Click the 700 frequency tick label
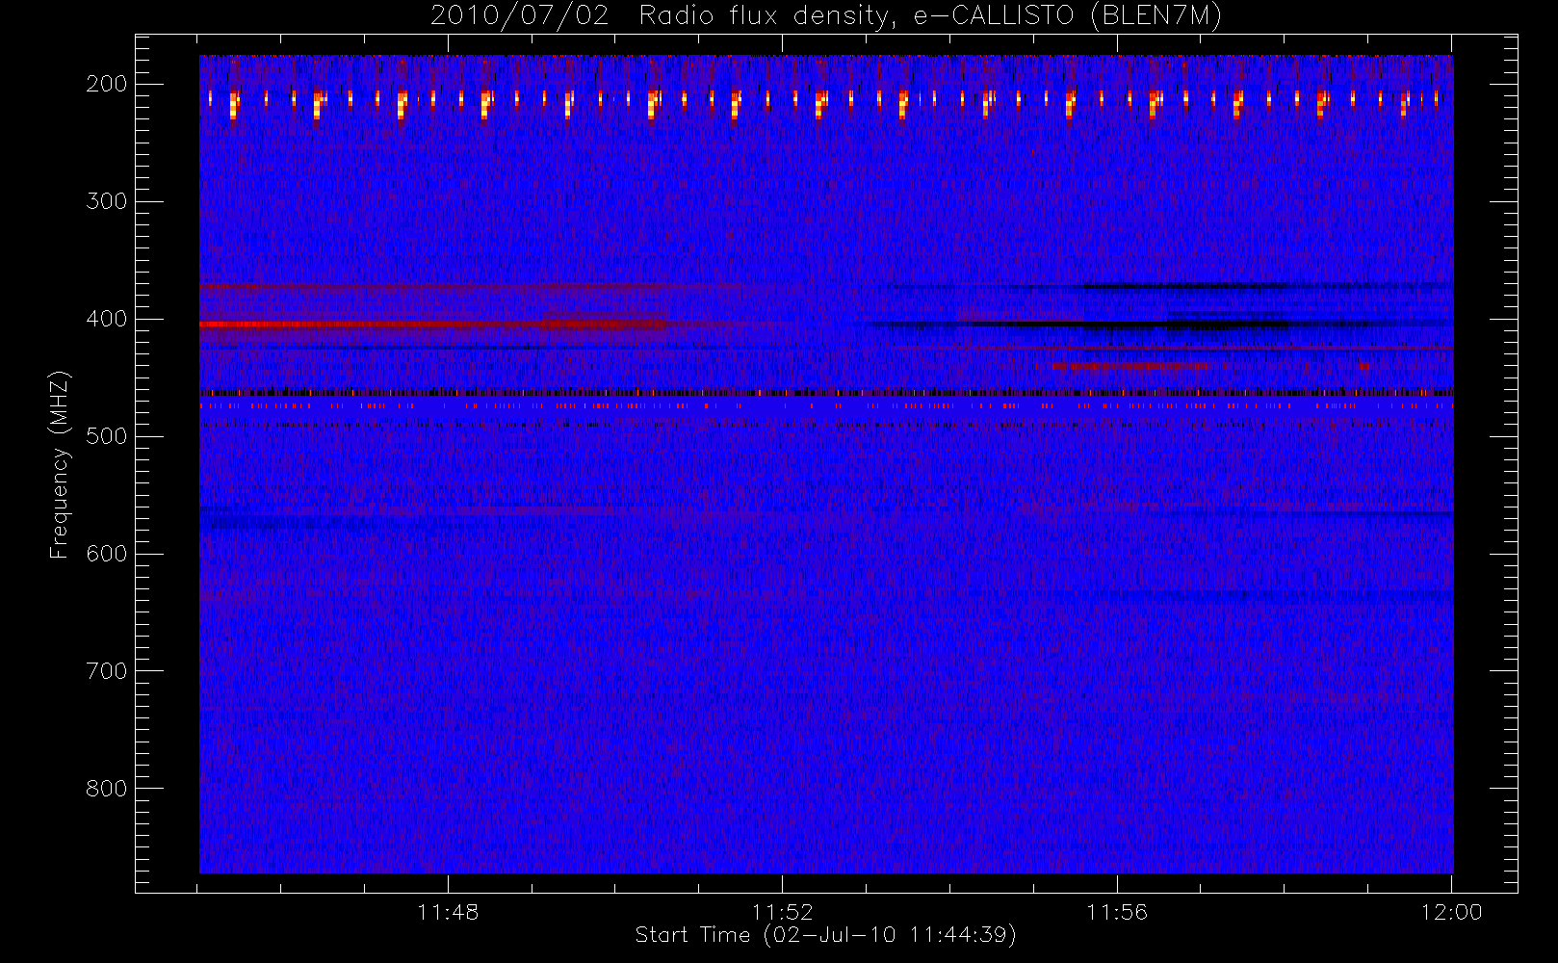Screen dimensions: 1558x963 107,671
